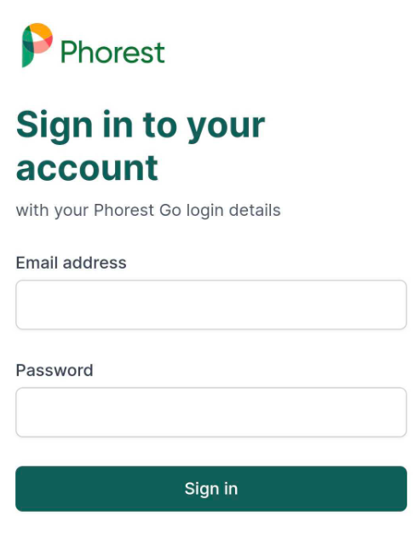Click the colorful Phorest P logo icon
Screen dimensions: 420x534
[x=37, y=45]
